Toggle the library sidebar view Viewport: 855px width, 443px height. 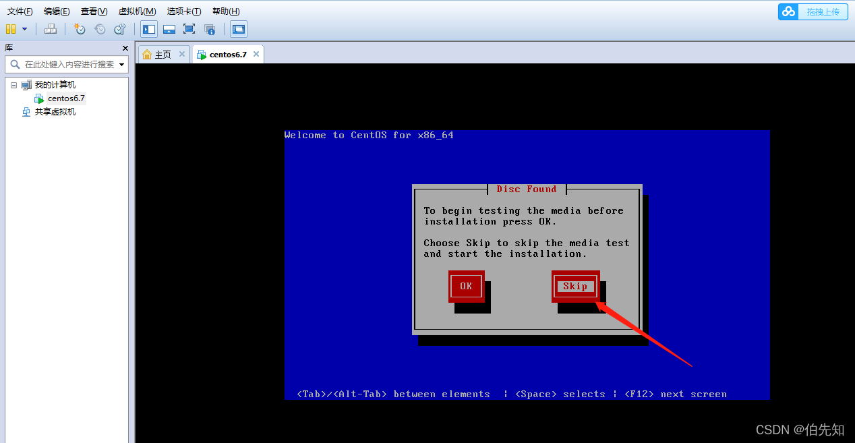click(x=149, y=29)
